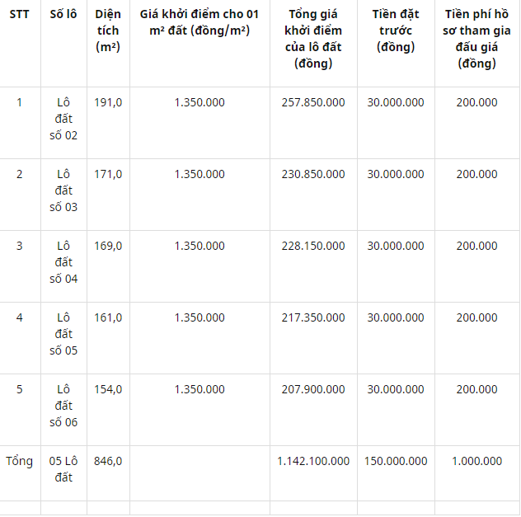Select the value 230.850.000
521x517 pixels.
click(313, 174)
